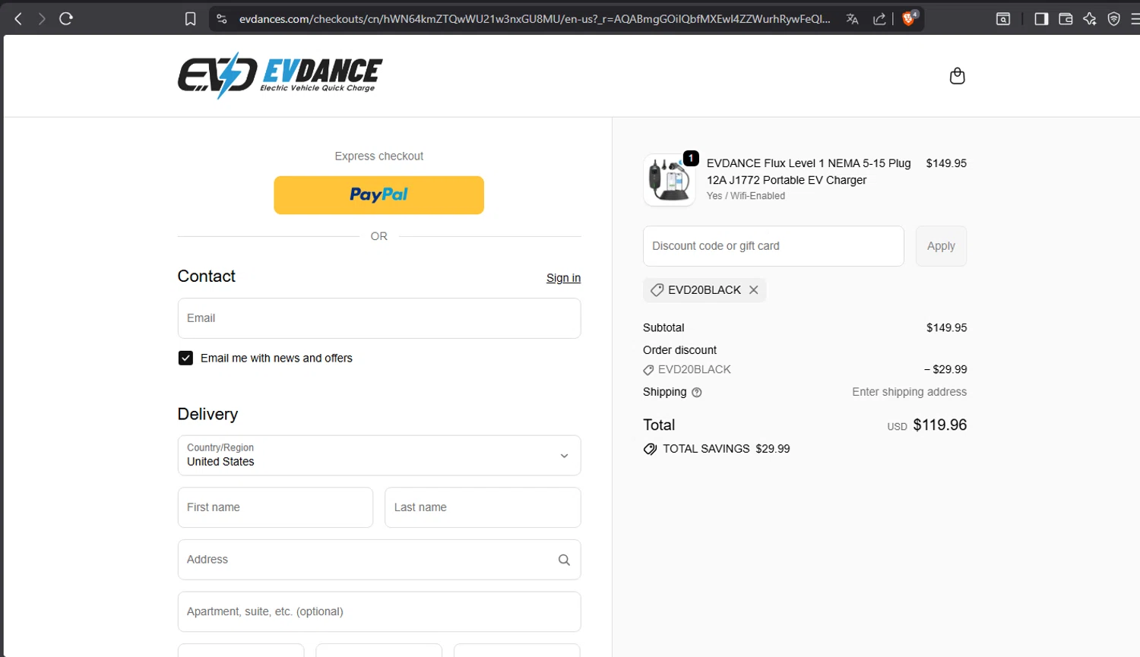Click the product name EVDANCE Flux Level 1
Image resolution: width=1140 pixels, height=657 pixels.
(809, 172)
